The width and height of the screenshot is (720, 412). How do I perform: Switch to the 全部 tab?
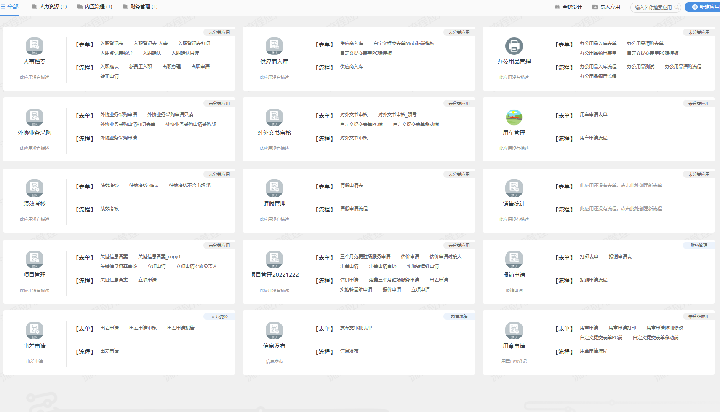(x=10, y=7)
